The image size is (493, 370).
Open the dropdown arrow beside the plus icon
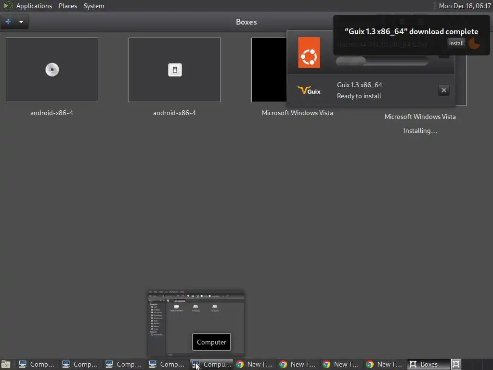pyautogui.click(x=21, y=22)
